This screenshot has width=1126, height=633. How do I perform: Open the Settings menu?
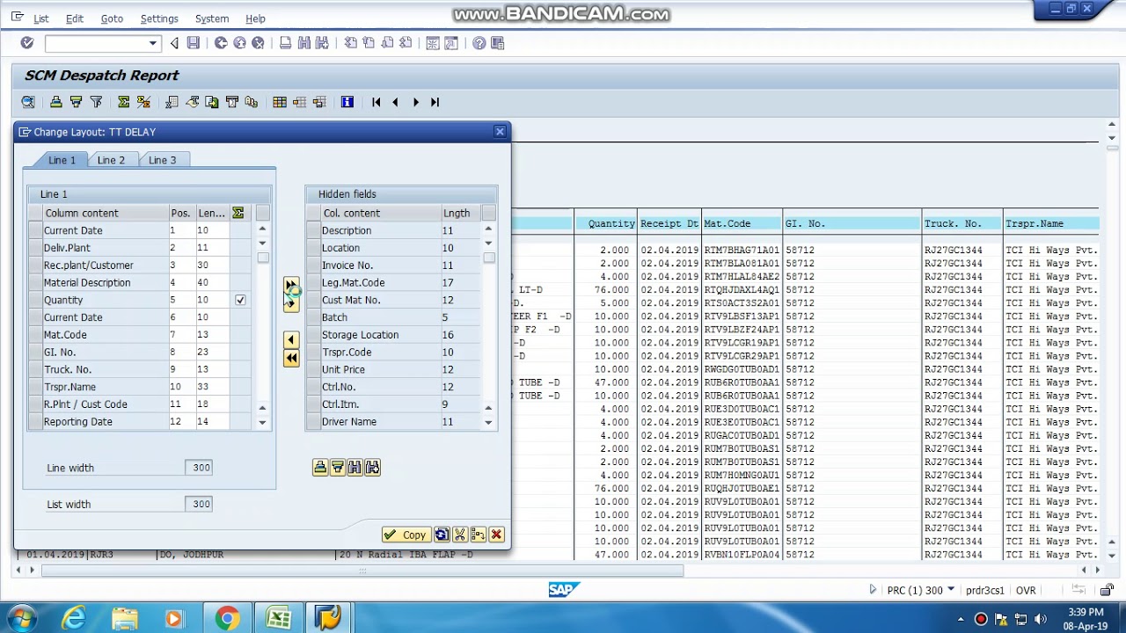(x=159, y=18)
